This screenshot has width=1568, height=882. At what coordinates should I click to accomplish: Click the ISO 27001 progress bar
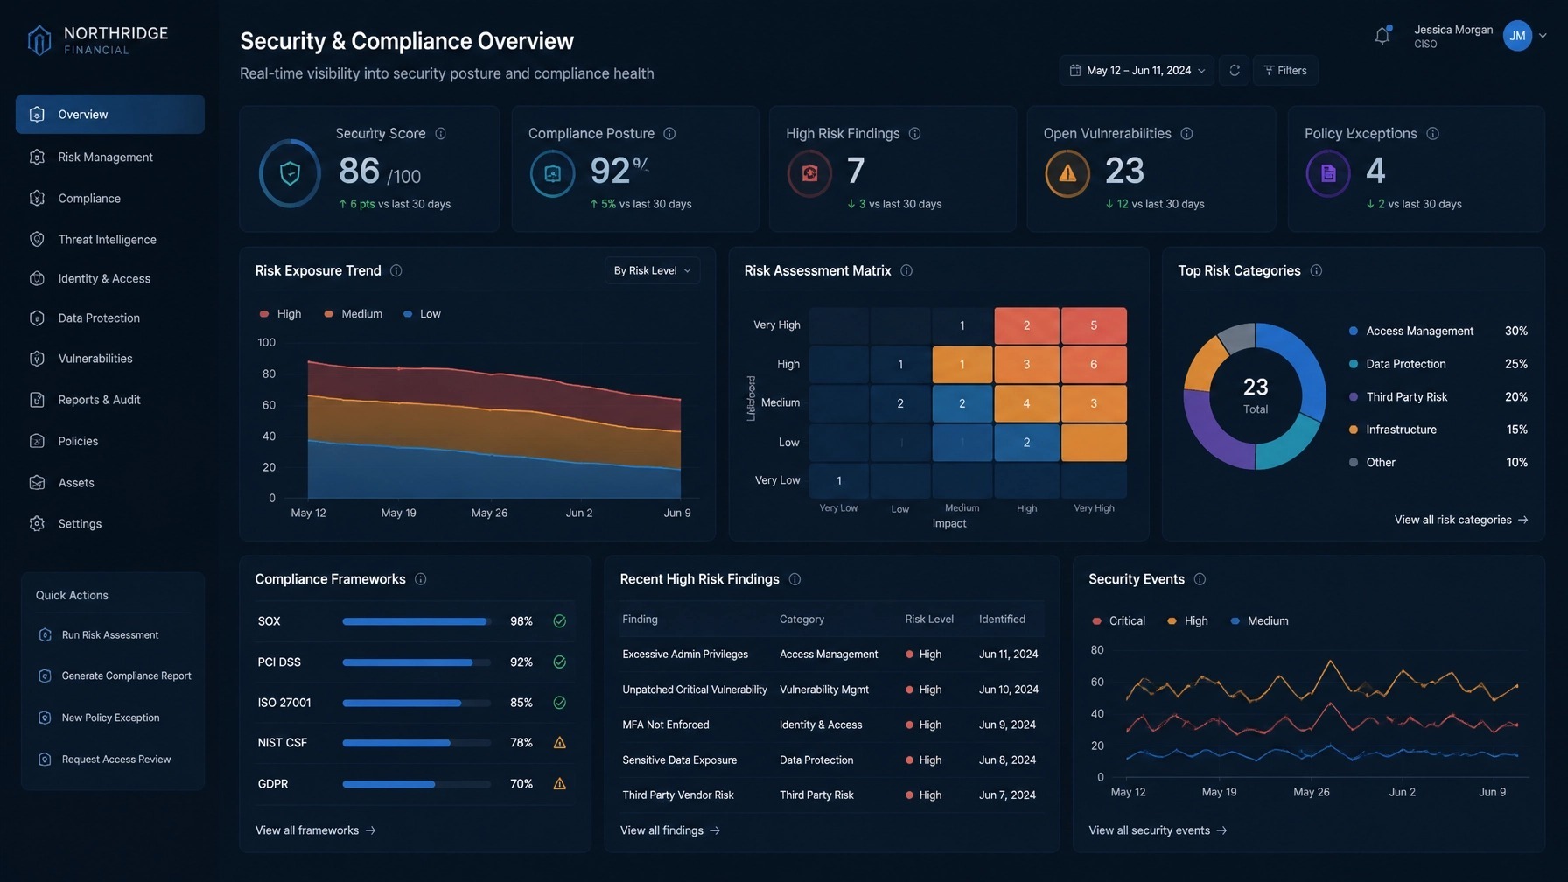click(416, 703)
